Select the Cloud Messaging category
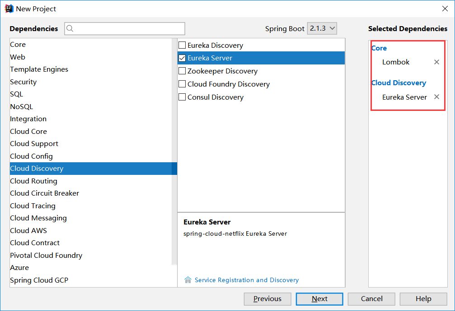The image size is (455, 311). point(90,218)
